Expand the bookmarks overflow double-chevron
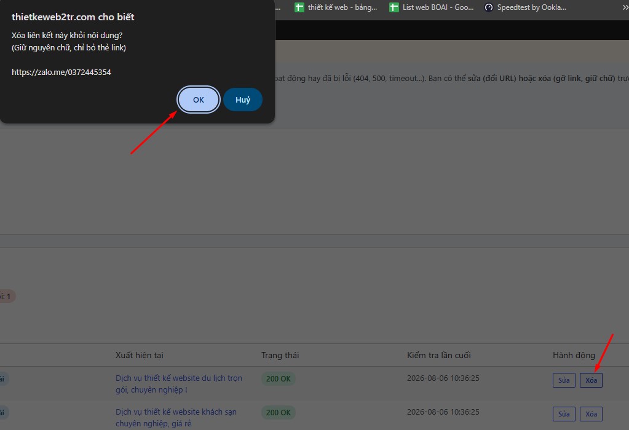This screenshot has width=629, height=430. coord(625,7)
